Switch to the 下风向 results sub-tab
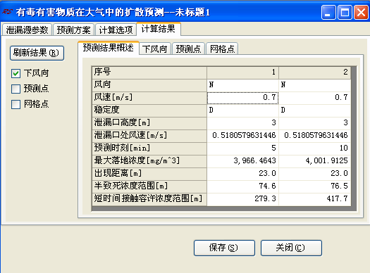Image resolution: width=370 pixels, height=273 pixels. click(x=155, y=49)
